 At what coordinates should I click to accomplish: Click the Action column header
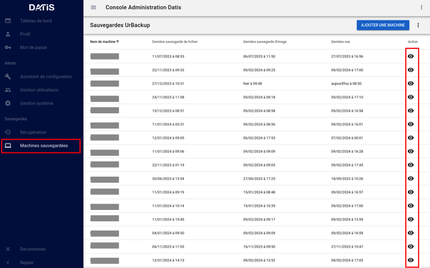[413, 42]
